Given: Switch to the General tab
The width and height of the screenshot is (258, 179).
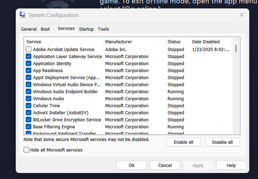Looking at the screenshot, I should [x=29, y=29].
